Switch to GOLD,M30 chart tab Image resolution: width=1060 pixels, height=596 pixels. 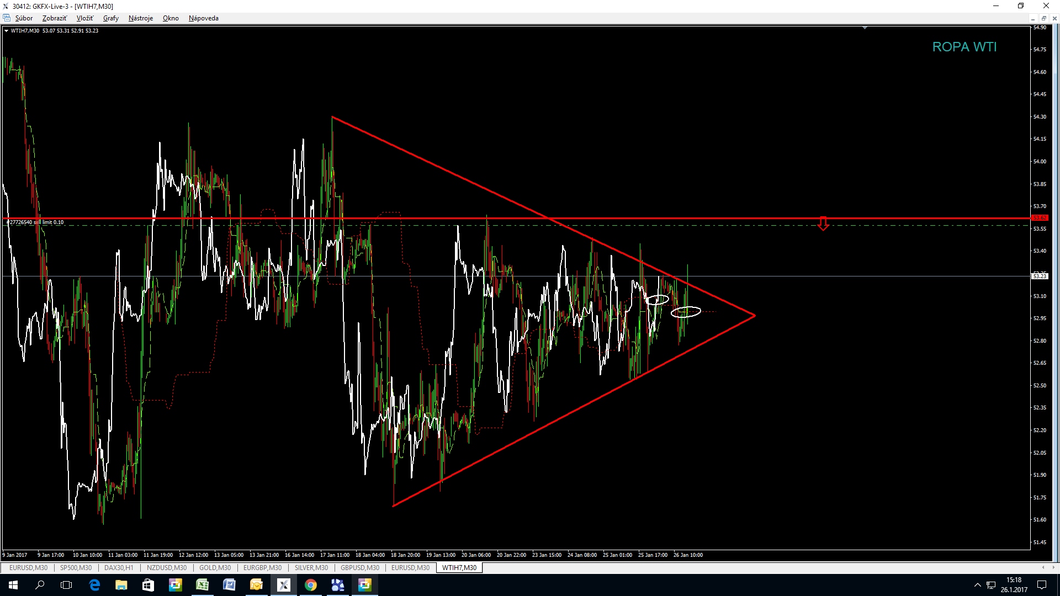(215, 567)
